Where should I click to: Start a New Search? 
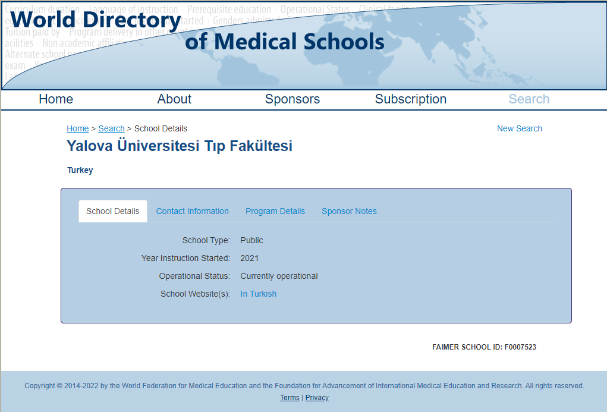(x=519, y=128)
